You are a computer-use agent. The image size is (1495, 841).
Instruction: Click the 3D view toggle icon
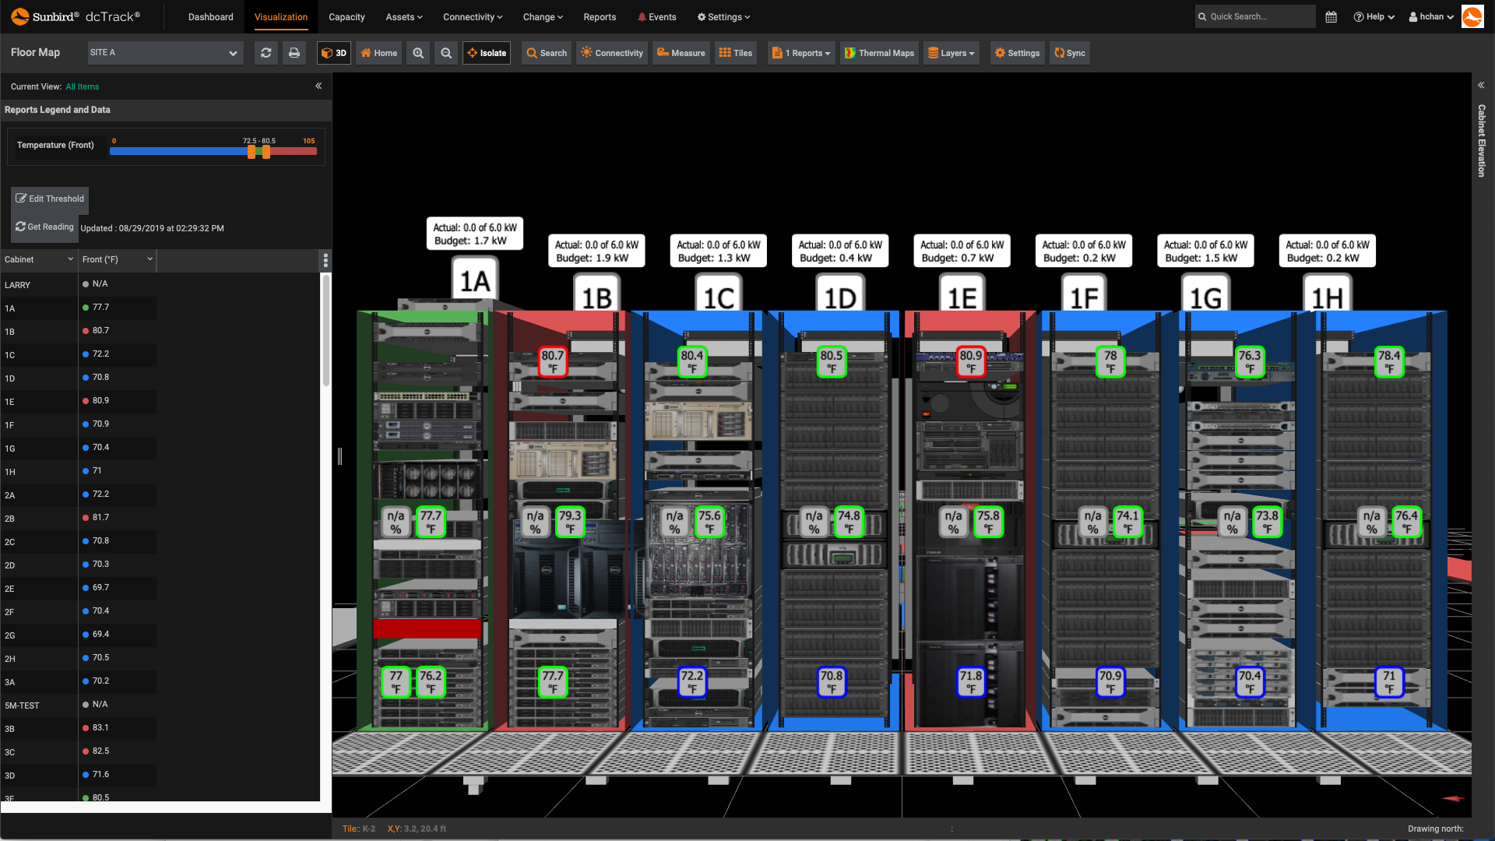tap(334, 52)
